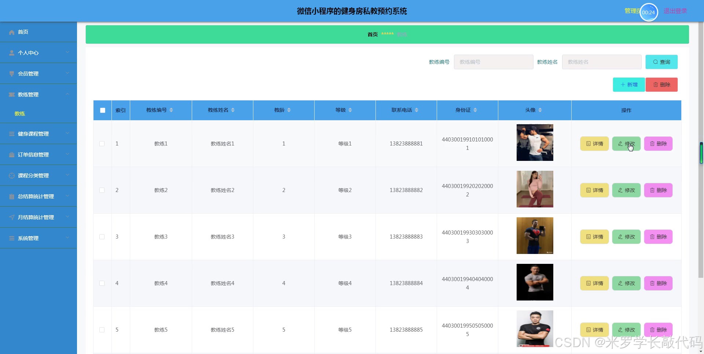Click the sort arrows on 等级 column
Screen dimensions: 704x354
tap(350, 110)
